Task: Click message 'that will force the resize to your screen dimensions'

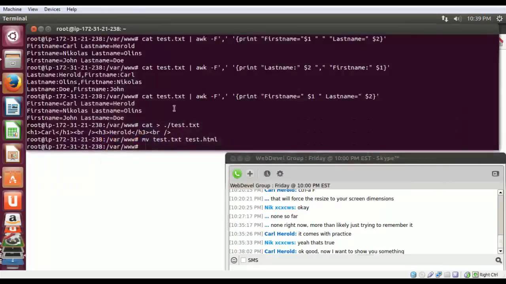Action: tap(332, 199)
